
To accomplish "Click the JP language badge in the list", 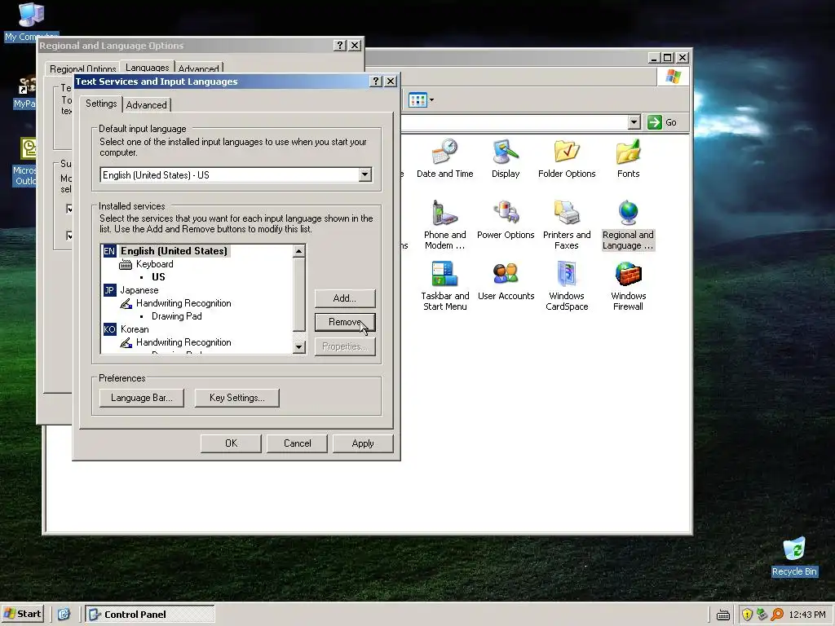I will click(109, 290).
